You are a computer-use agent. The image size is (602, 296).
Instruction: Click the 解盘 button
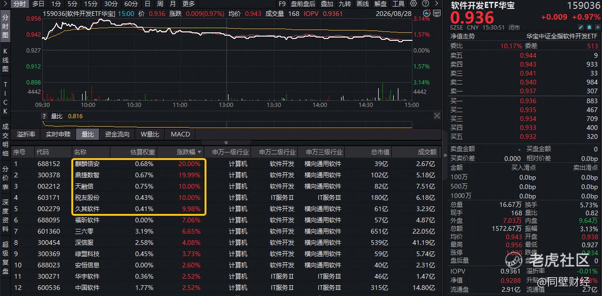click(x=381, y=4)
